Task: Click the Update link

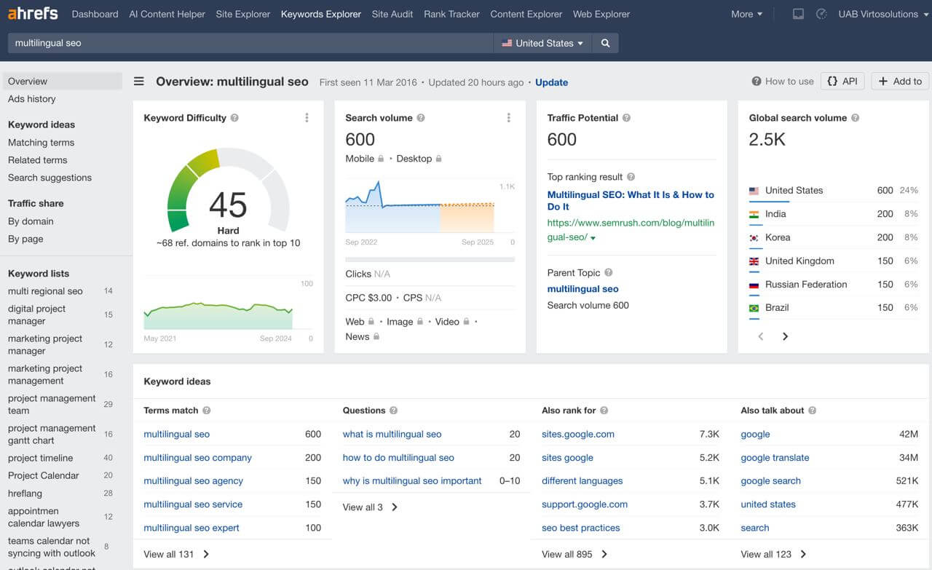Action: point(551,82)
